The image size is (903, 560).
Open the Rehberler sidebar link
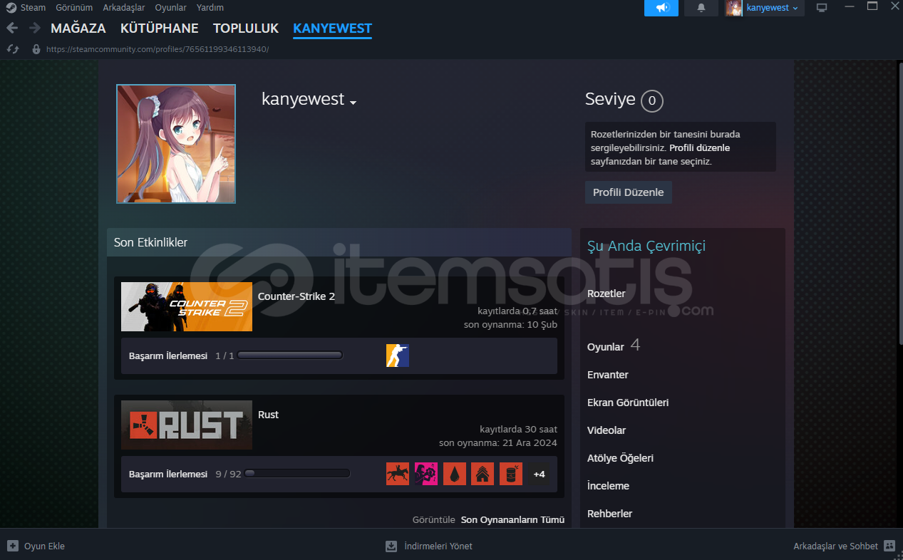tap(610, 514)
